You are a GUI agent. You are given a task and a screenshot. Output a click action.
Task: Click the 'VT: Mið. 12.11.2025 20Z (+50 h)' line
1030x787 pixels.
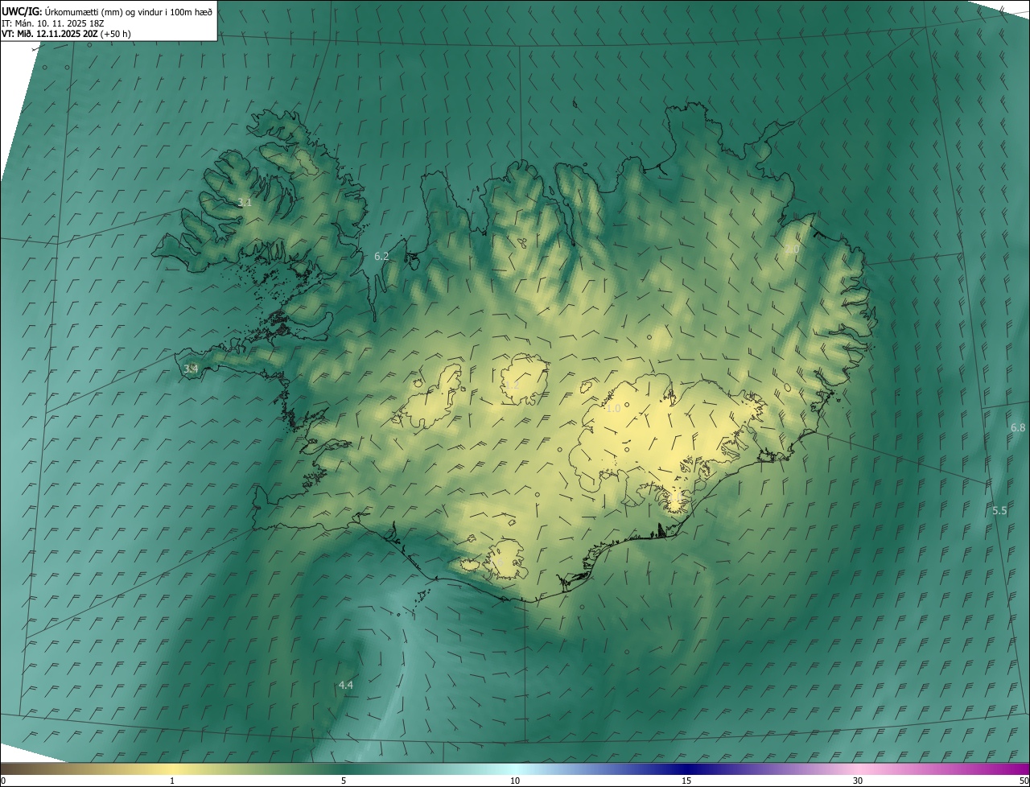pyautogui.click(x=66, y=34)
